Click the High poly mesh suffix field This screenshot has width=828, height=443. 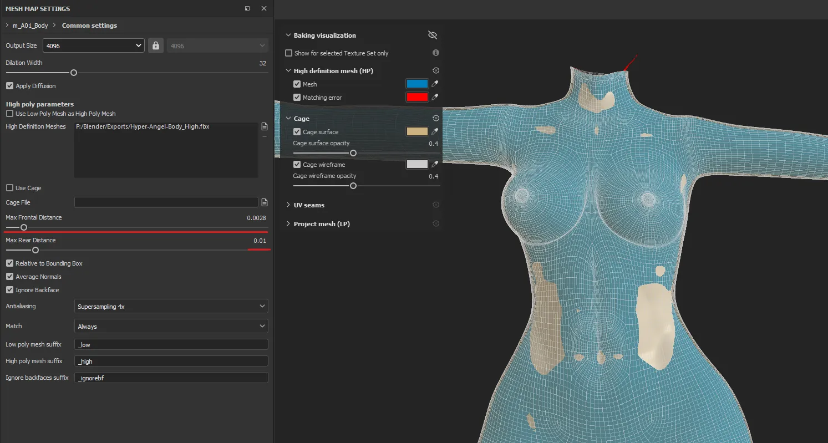coord(171,361)
